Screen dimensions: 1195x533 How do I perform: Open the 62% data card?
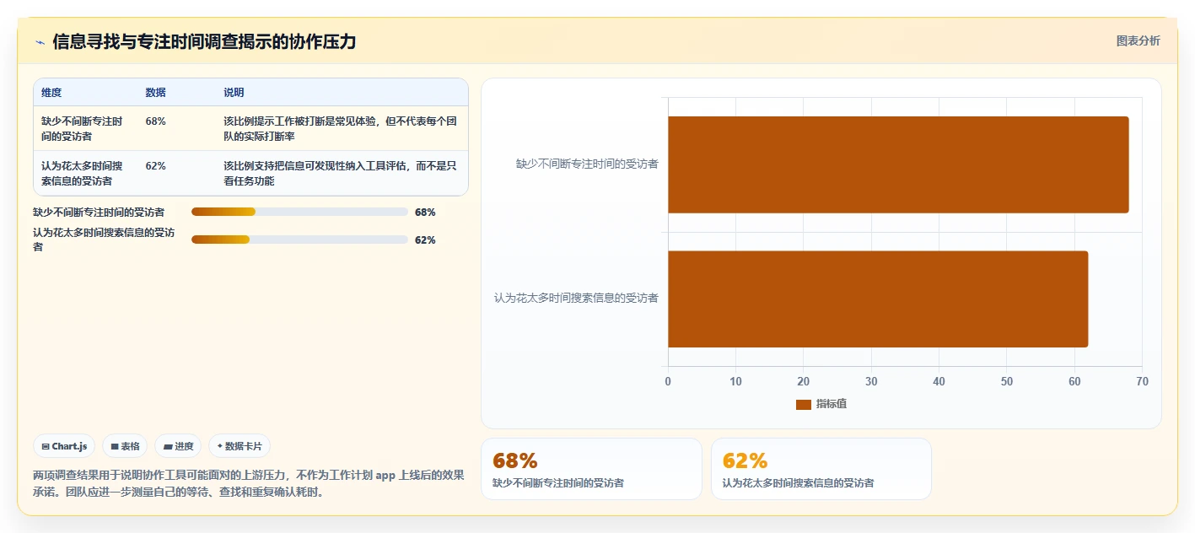(x=821, y=469)
